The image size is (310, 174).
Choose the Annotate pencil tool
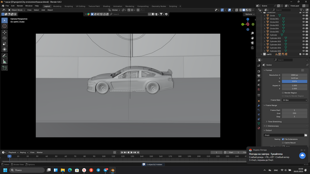pyautogui.click(x=5, y=56)
